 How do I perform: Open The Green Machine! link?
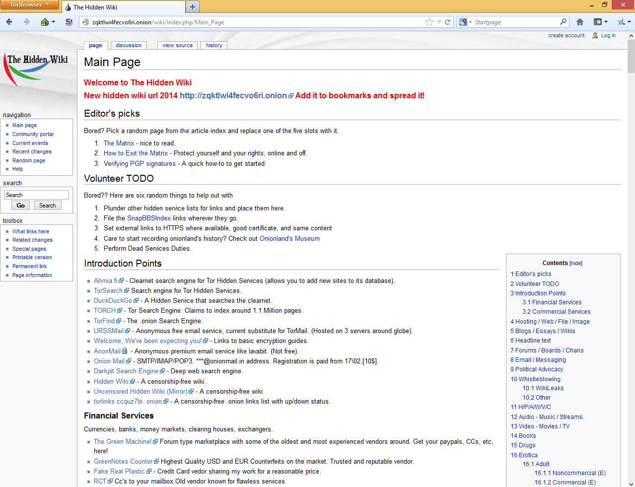[x=123, y=441]
